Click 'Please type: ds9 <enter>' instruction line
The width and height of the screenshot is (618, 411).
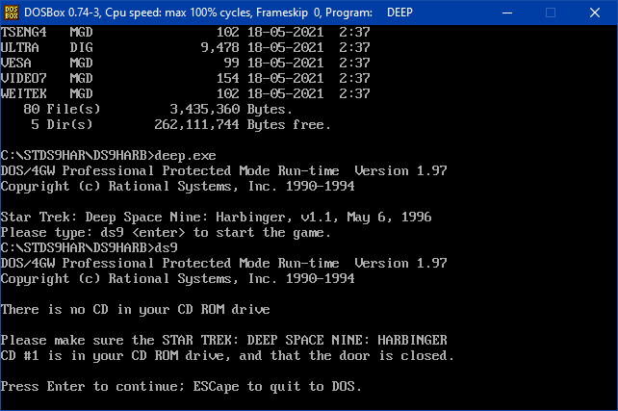[166, 233]
